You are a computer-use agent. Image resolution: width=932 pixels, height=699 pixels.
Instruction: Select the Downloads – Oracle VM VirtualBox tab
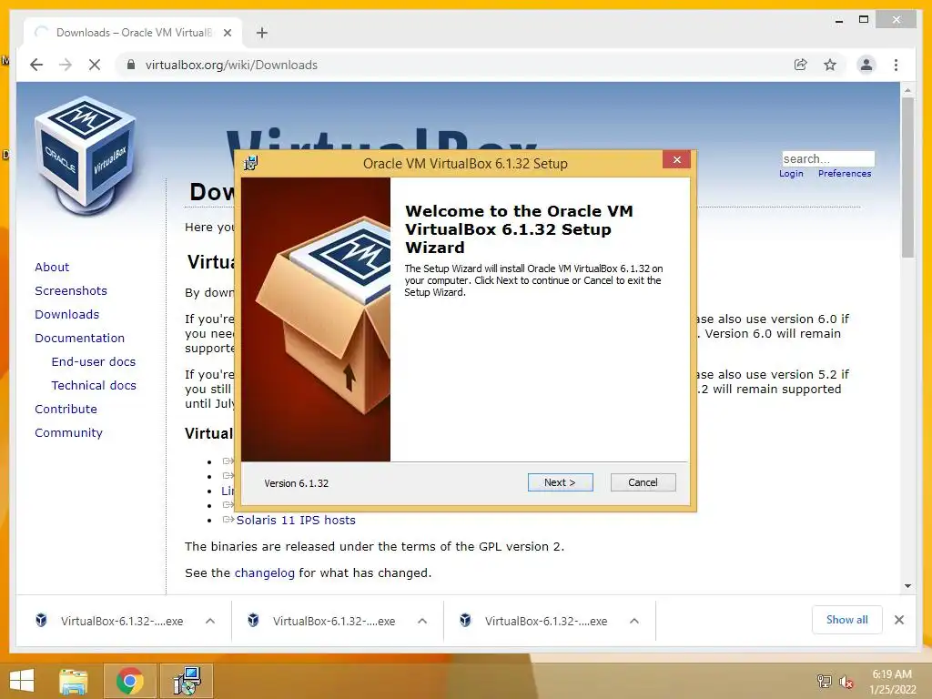tap(133, 33)
